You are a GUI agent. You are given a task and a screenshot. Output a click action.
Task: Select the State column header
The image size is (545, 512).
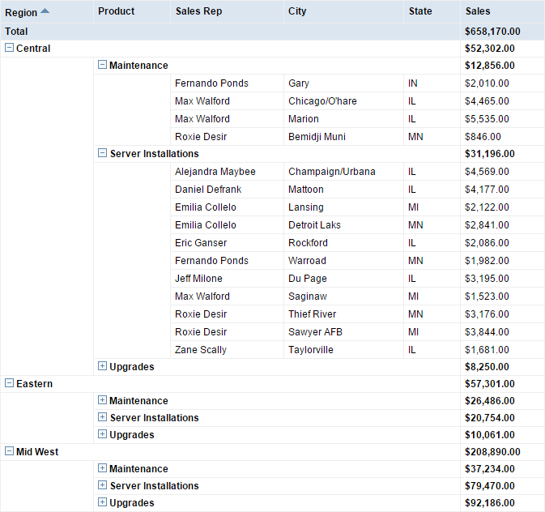[420, 11]
